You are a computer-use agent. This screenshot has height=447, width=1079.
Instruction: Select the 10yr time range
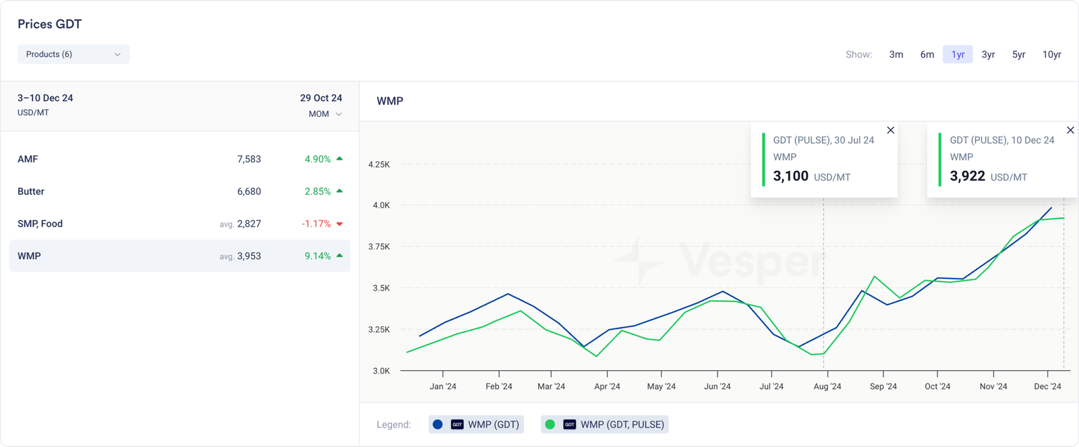coord(1051,55)
